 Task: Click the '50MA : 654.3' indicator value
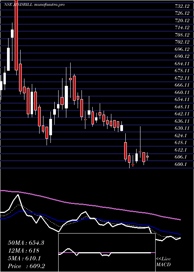click(x=26, y=243)
